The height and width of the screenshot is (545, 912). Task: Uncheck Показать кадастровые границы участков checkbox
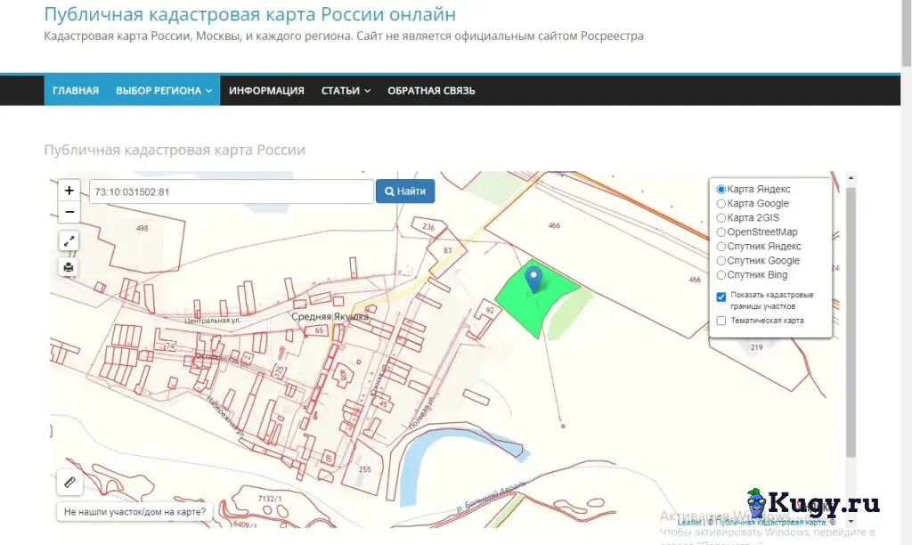click(x=721, y=297)
